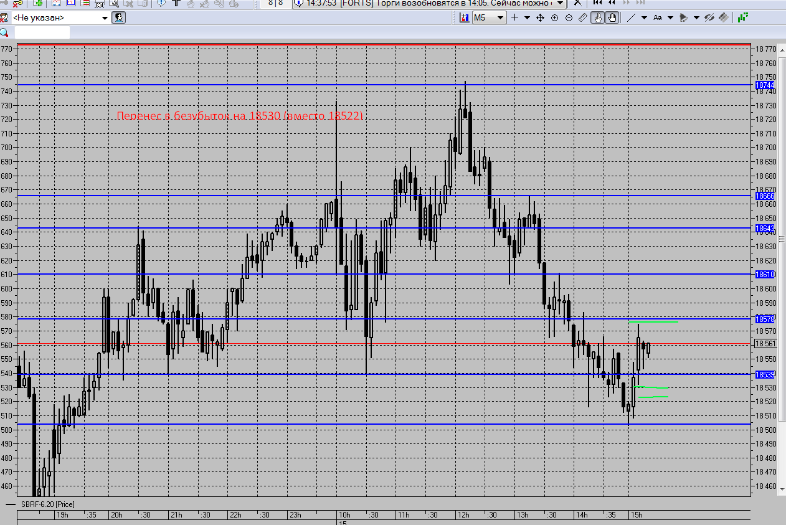Focus the search input field
This screenshot has width=786, height=525.
(x=42, y=32)
